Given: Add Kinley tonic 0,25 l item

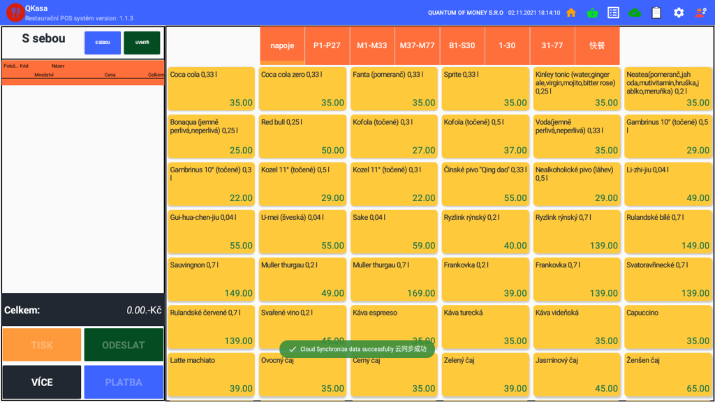Looking at the screenshot, I should pyautogui.click(x=577, y=89).
